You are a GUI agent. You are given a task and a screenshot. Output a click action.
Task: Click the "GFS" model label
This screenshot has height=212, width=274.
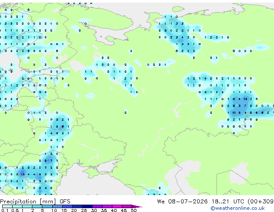tap(65, 202)
